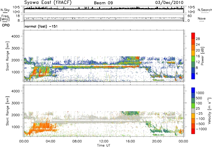Click the "4" label on the power colorbar
Image resolution: width=212 pixels, height=147 pixels.
click(197, 73)
